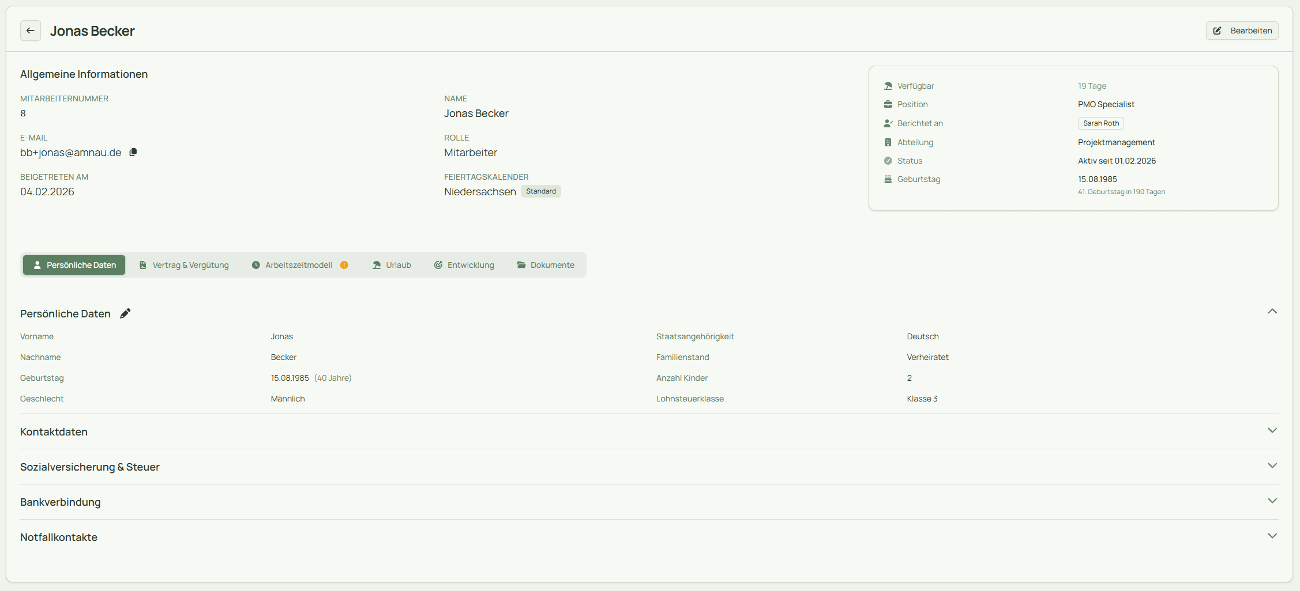Copy the email address bb+jonas@amnau.de

[x=133, y=152]
